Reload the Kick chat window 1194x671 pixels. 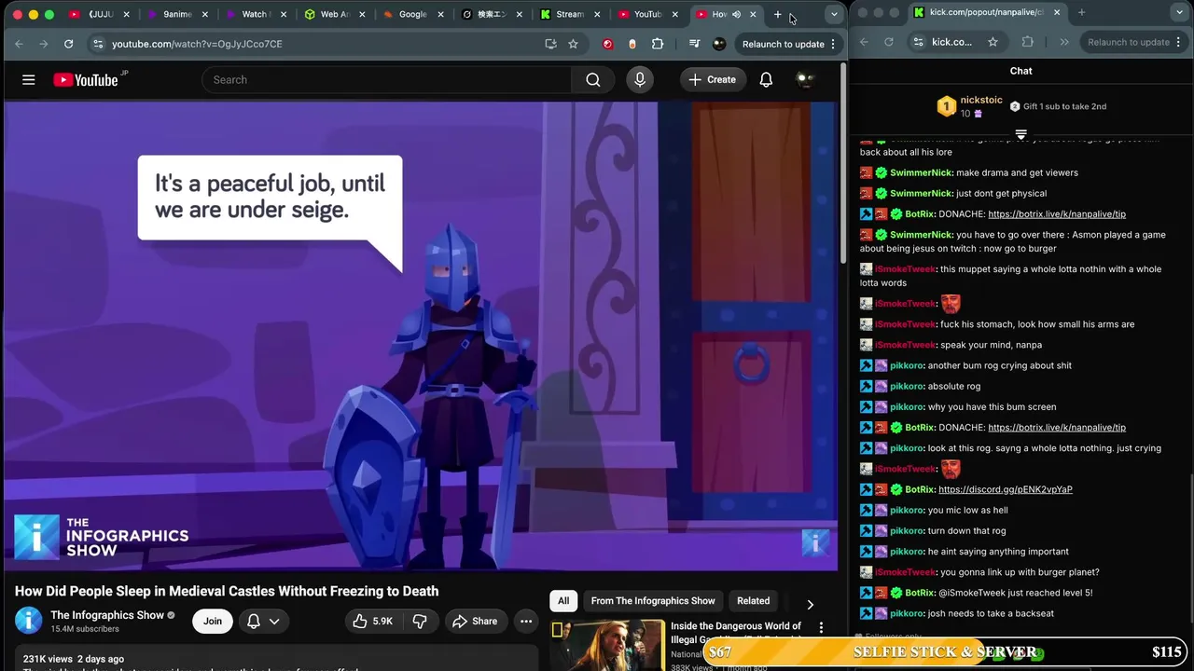(x=888, y=42)
